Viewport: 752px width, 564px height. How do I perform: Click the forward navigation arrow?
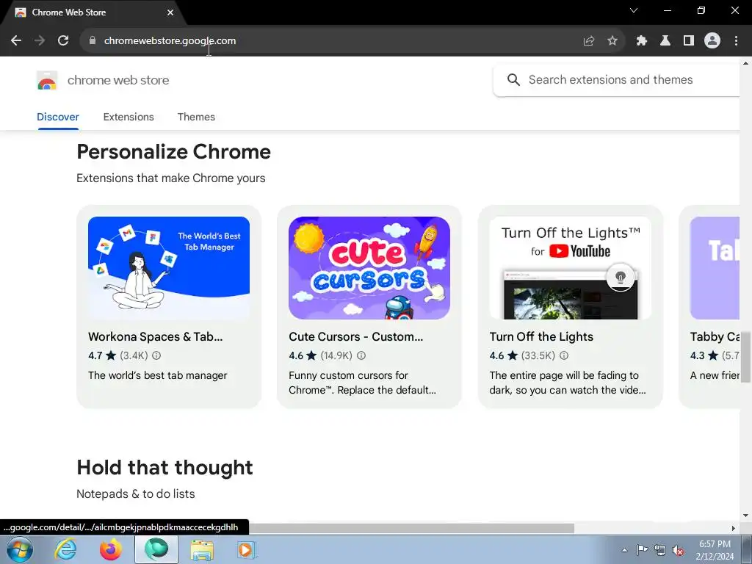[x=40, y=41]
